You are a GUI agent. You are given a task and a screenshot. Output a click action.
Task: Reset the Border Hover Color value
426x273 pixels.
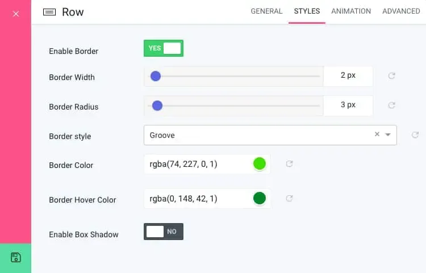coord(289,199)
